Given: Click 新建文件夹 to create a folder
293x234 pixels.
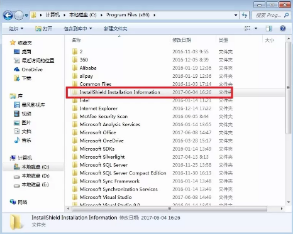Looking at the screenshot, I should pyautogui.click(x=116, y=28).
